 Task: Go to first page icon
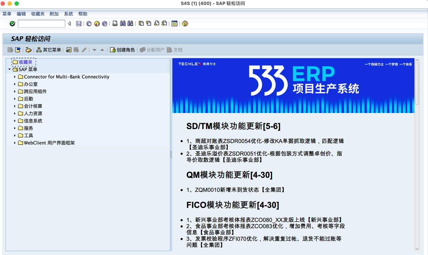pyautogui.click(x=141, y=24)
